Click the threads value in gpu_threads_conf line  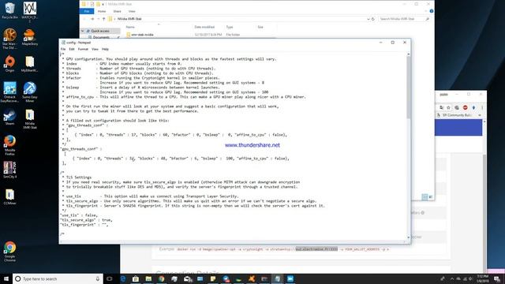pos(132,159)
